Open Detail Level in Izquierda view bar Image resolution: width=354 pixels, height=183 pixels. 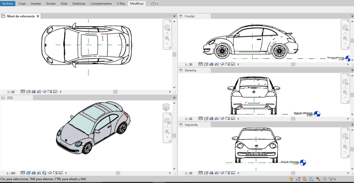click(200, 173)
